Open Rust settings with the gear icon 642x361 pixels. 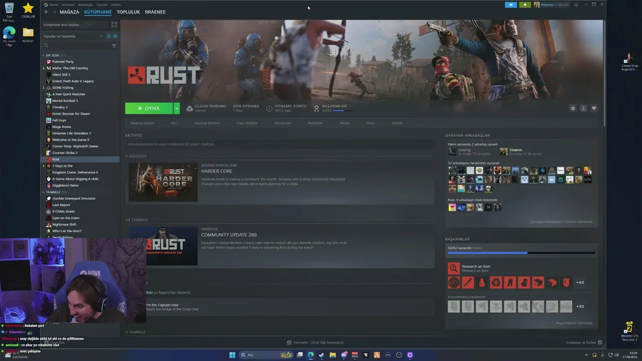573,108
